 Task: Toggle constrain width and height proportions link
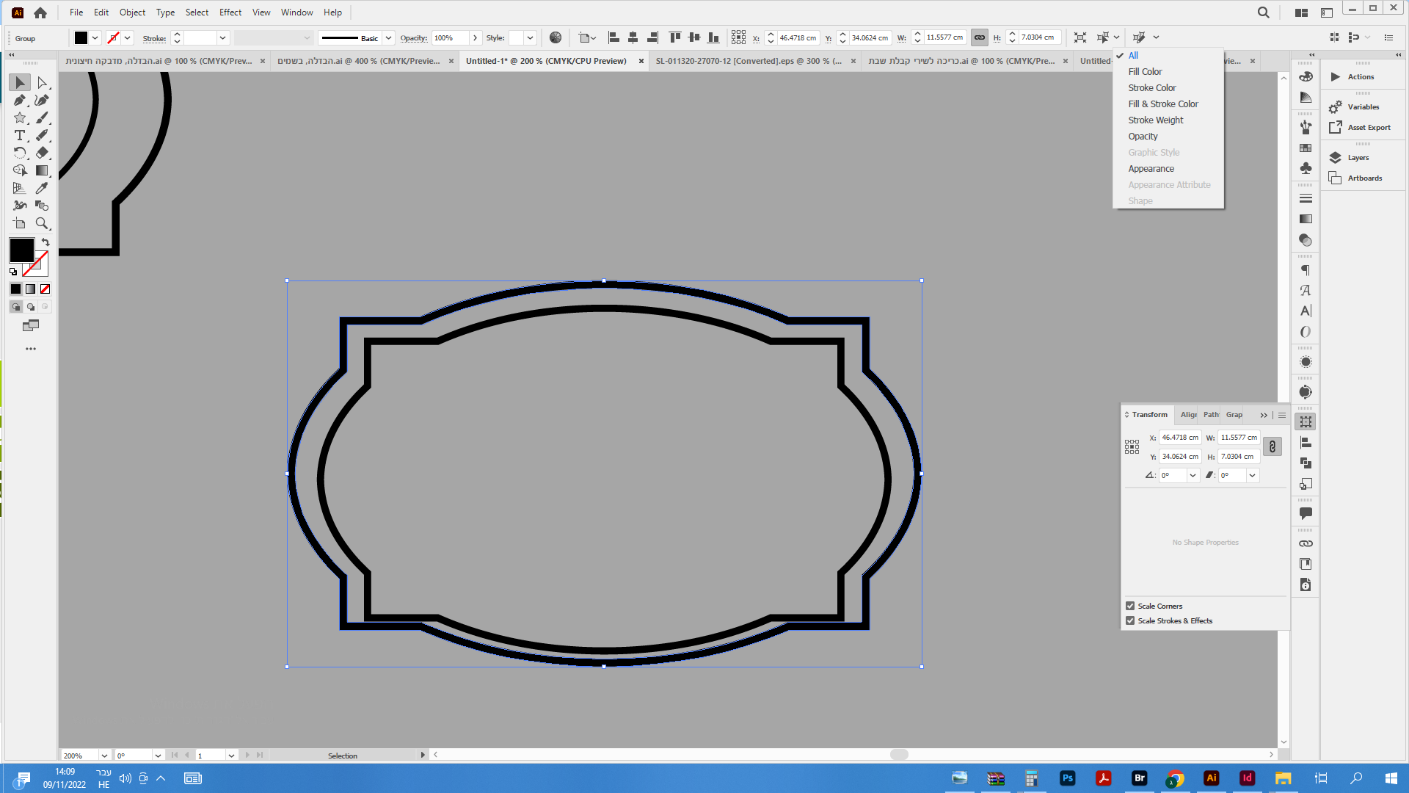pos(1273,446)
